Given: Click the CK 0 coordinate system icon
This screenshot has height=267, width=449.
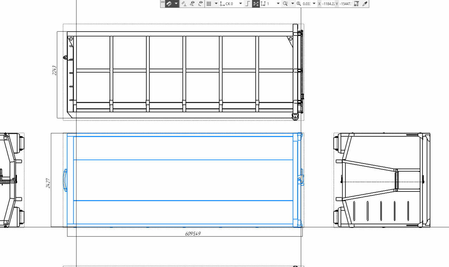Looking at the screenshot, I should click(222, 4).
